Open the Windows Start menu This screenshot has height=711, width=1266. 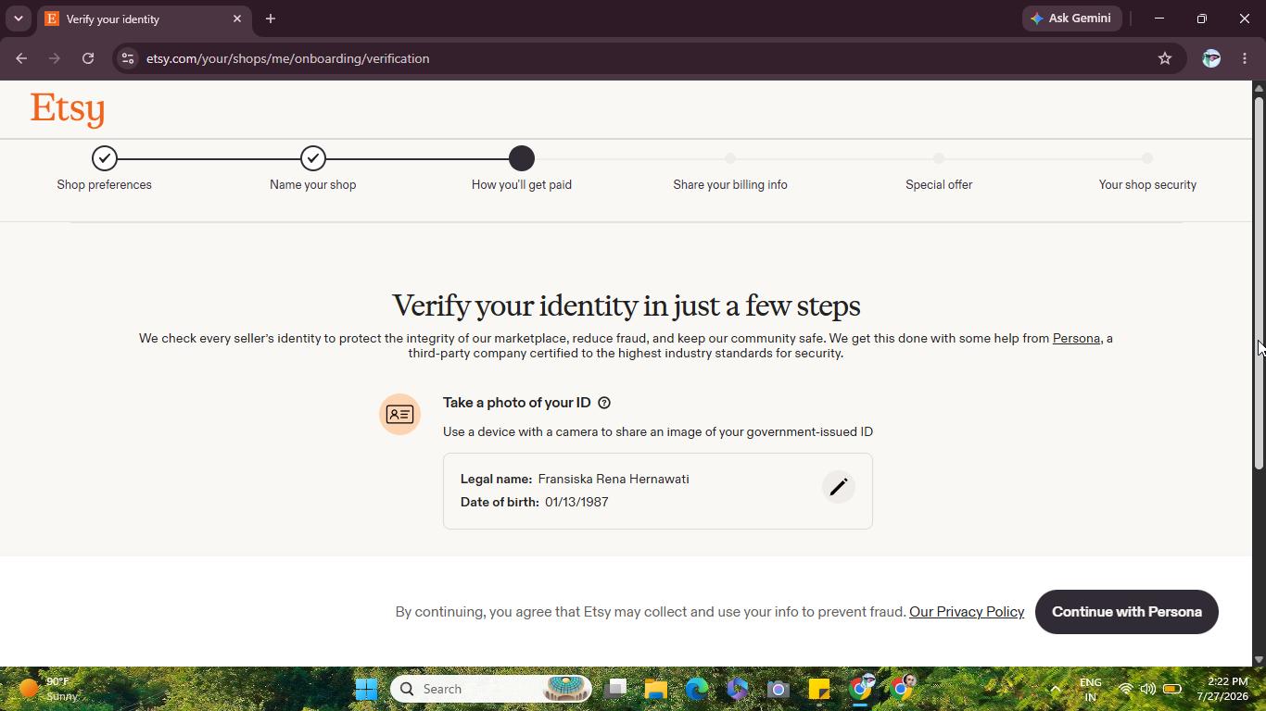pos(366,689)
